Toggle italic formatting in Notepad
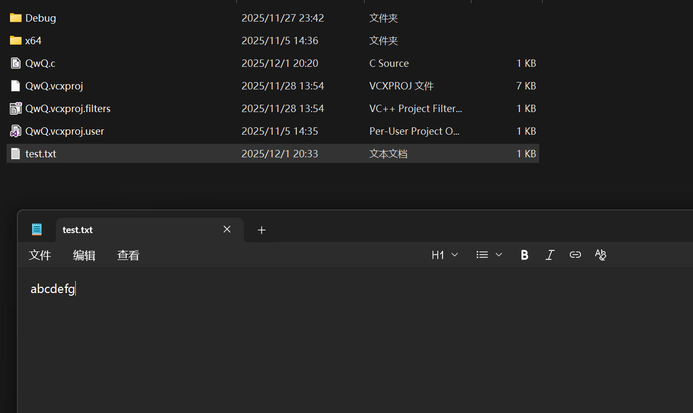The width and height of the screenshot is (693, 413). (x=550, y=255)
